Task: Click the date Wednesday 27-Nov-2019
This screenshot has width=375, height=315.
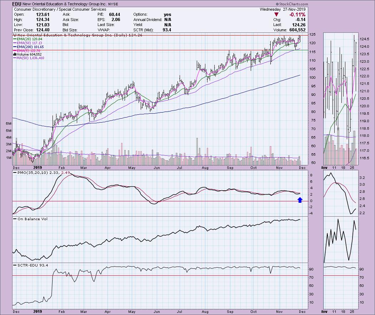Action: click(x=283, y=9)
